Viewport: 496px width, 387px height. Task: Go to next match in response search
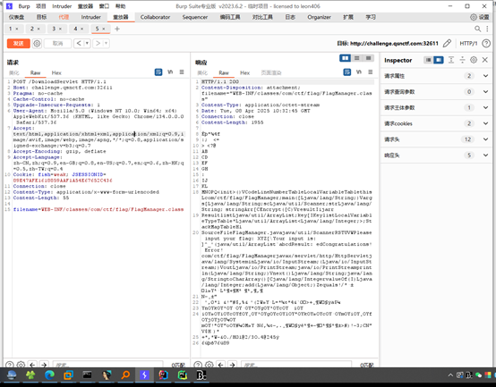pos(232,365)
